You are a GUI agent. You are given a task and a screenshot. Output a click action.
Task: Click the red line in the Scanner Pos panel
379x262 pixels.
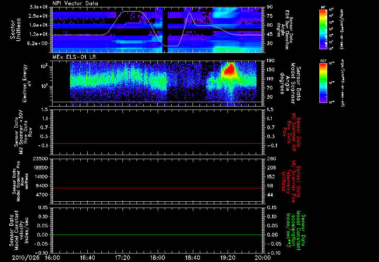tap(157, 188)
